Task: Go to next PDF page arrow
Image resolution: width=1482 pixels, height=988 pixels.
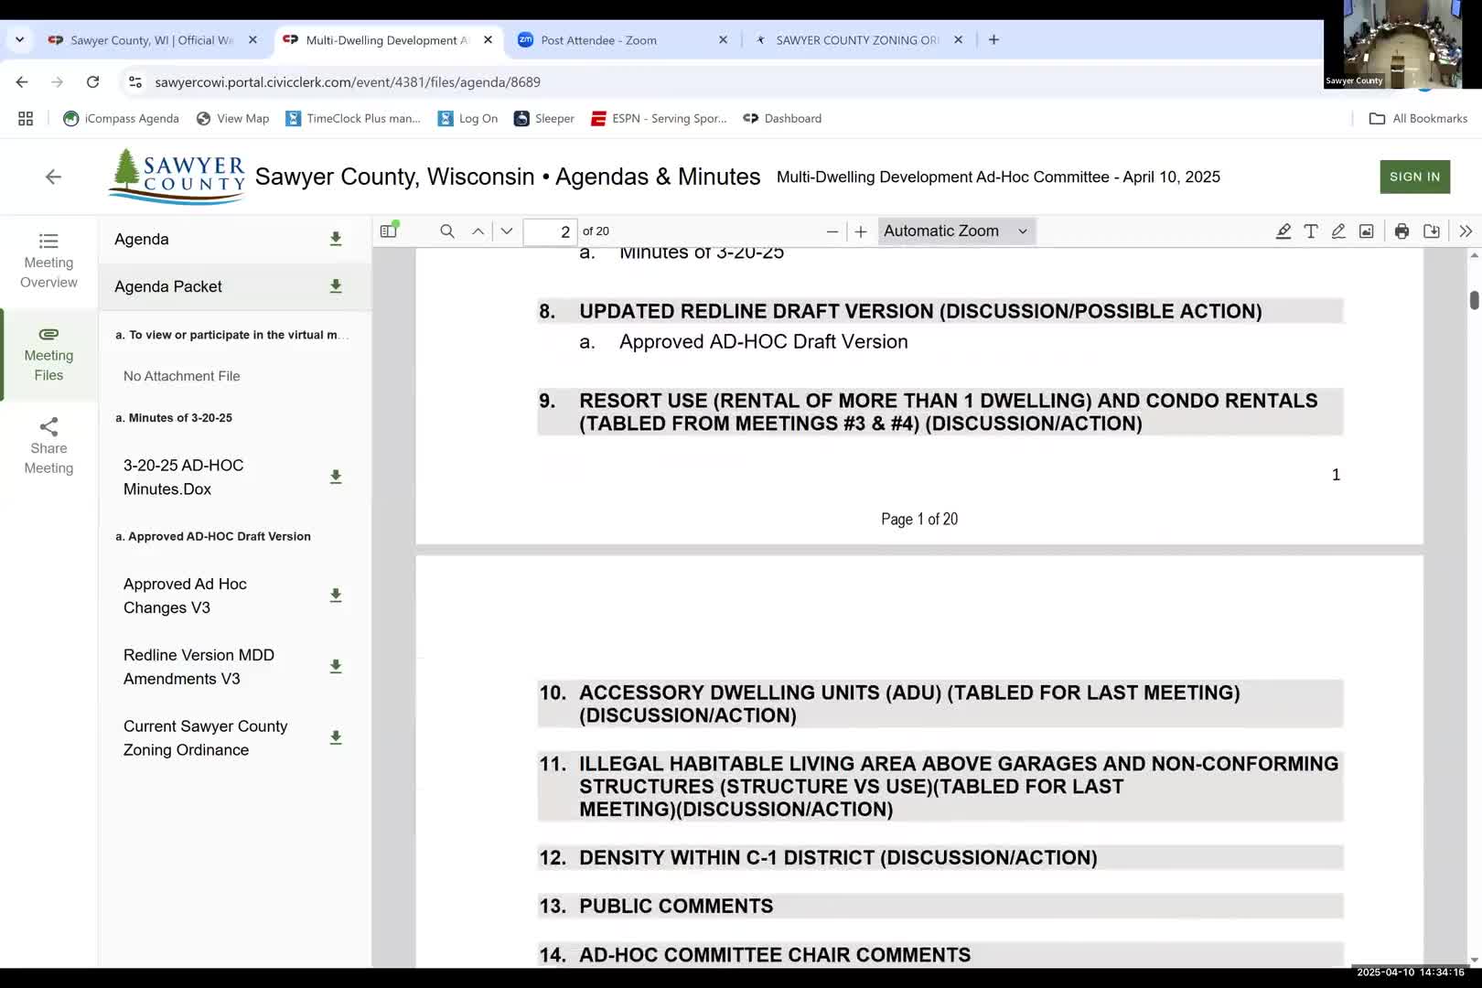Action: tap(507, 231)
